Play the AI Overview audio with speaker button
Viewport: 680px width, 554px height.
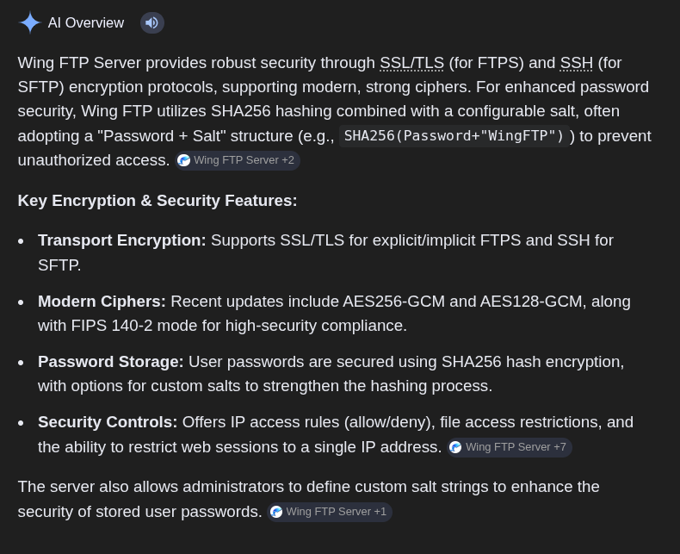click(x=152, y=22)
